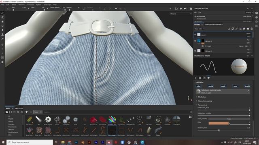Toggle the symmetry icon in top toolbar
The width and height of the screenshot is (259, 145).
click(x=116, y=8)
